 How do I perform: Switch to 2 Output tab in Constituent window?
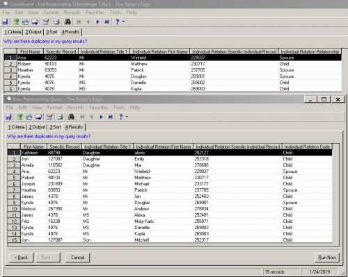pyautogui.click(x=33, y=32)
